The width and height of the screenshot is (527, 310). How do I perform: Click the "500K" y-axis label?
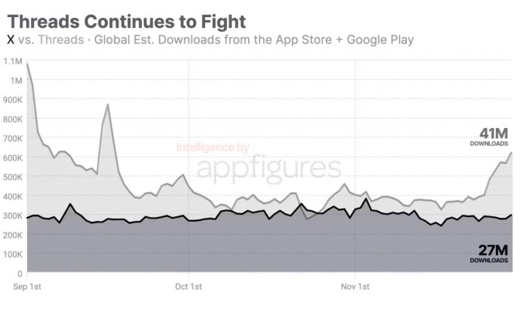point(12,177)
